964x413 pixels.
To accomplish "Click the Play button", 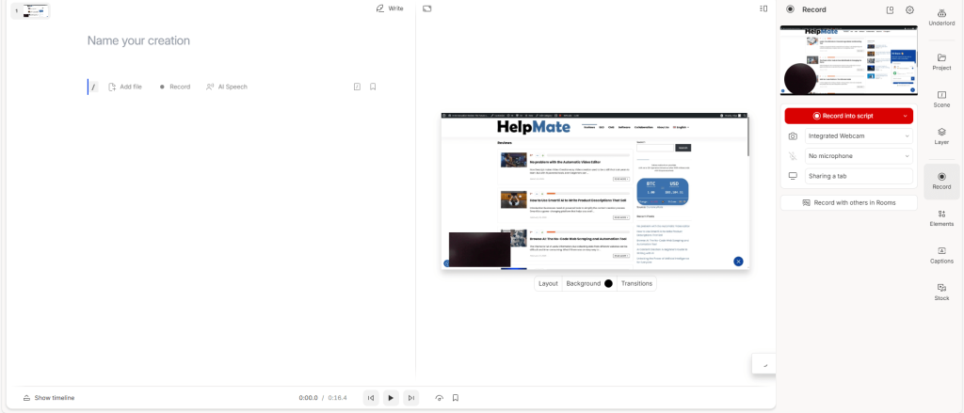I will [x=391, y=398].
